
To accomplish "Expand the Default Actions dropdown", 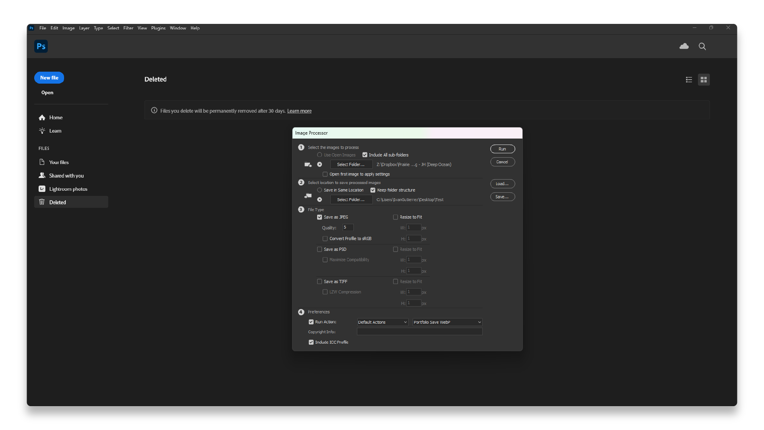I will 382,322.
